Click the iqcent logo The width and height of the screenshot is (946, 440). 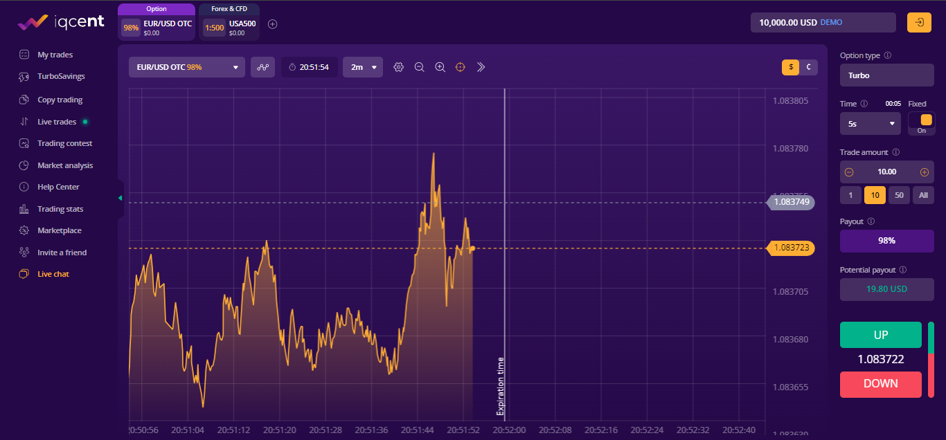(61, 22)
